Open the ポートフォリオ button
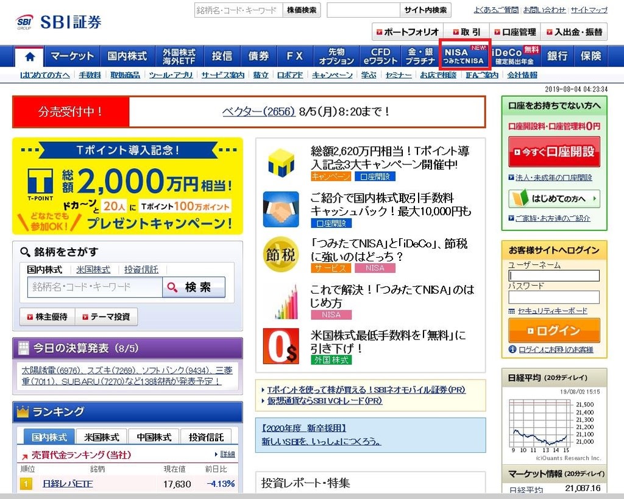 point(408,32)
